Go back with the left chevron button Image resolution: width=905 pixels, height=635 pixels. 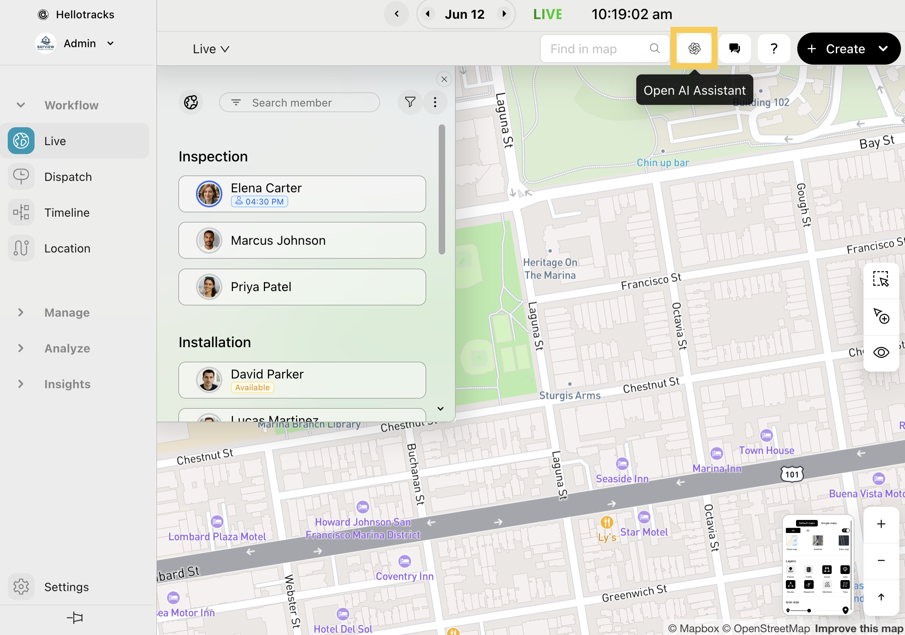pos(396,14)
